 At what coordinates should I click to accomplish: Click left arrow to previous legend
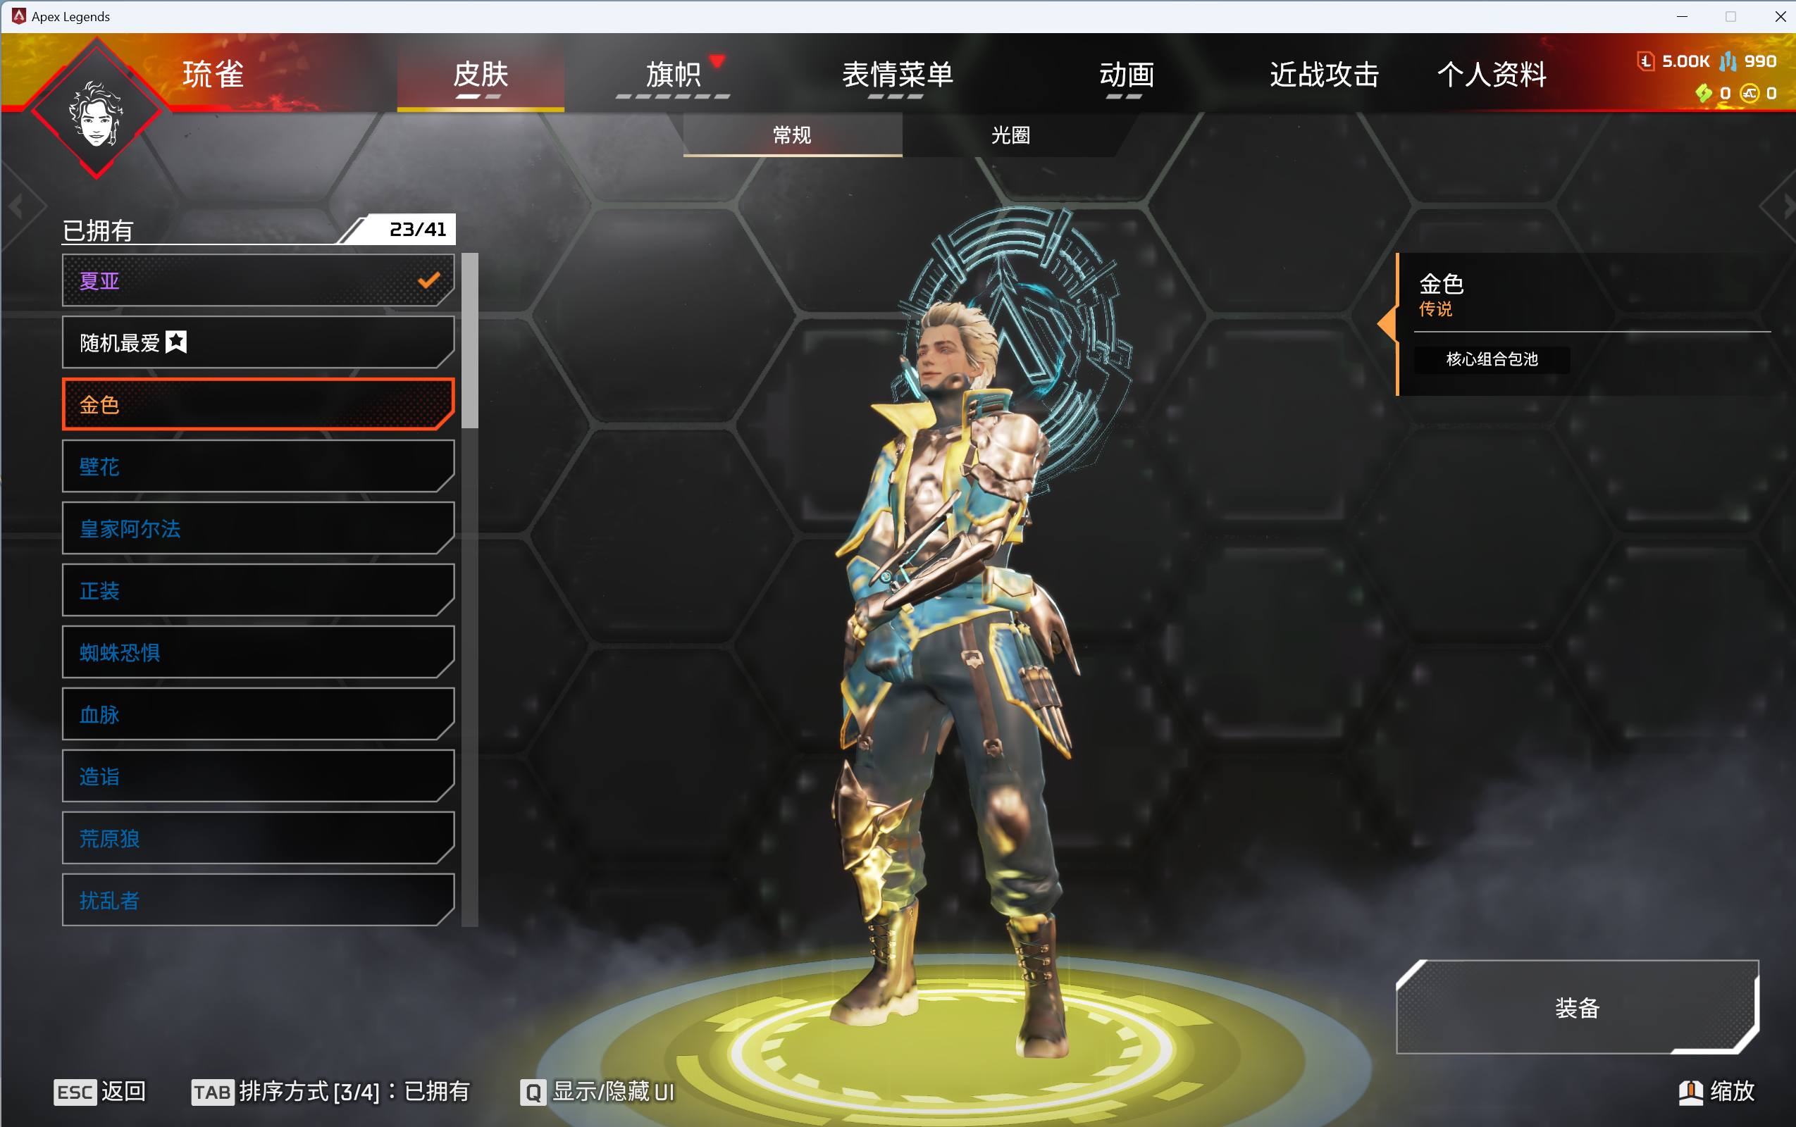16,206
